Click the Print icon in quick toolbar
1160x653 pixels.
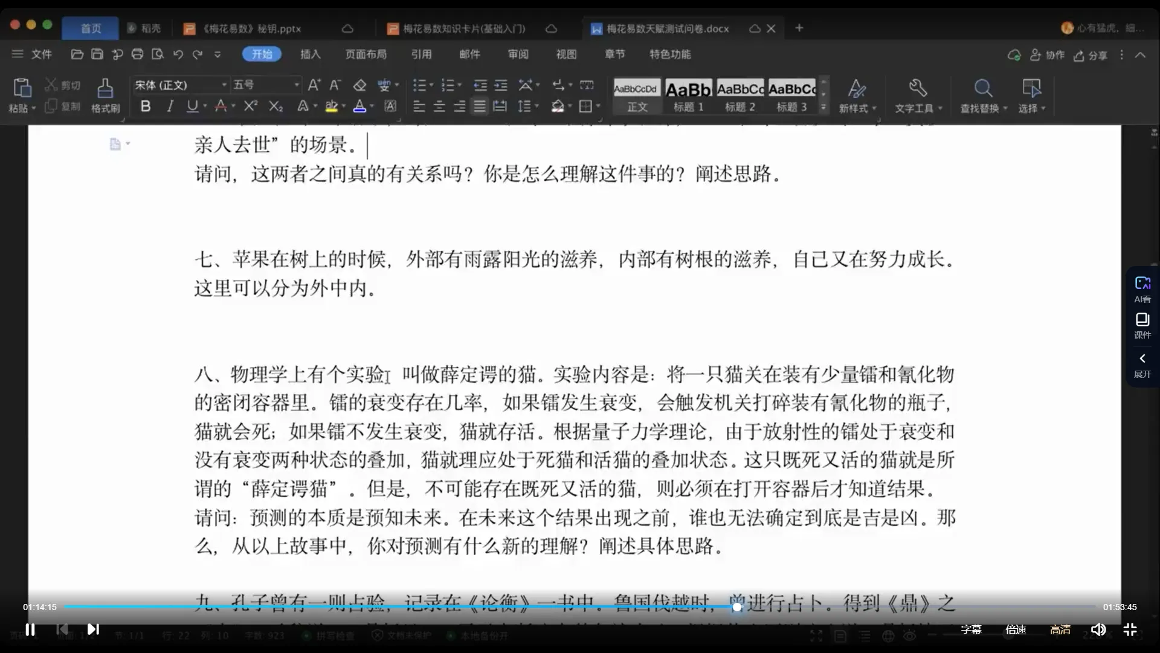point(137,54)
